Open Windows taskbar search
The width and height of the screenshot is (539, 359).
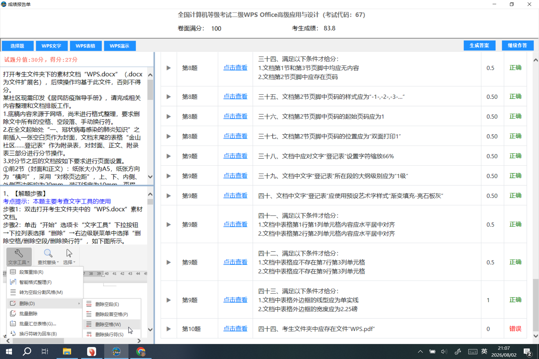pyautogui.click(x=27, y=352)
